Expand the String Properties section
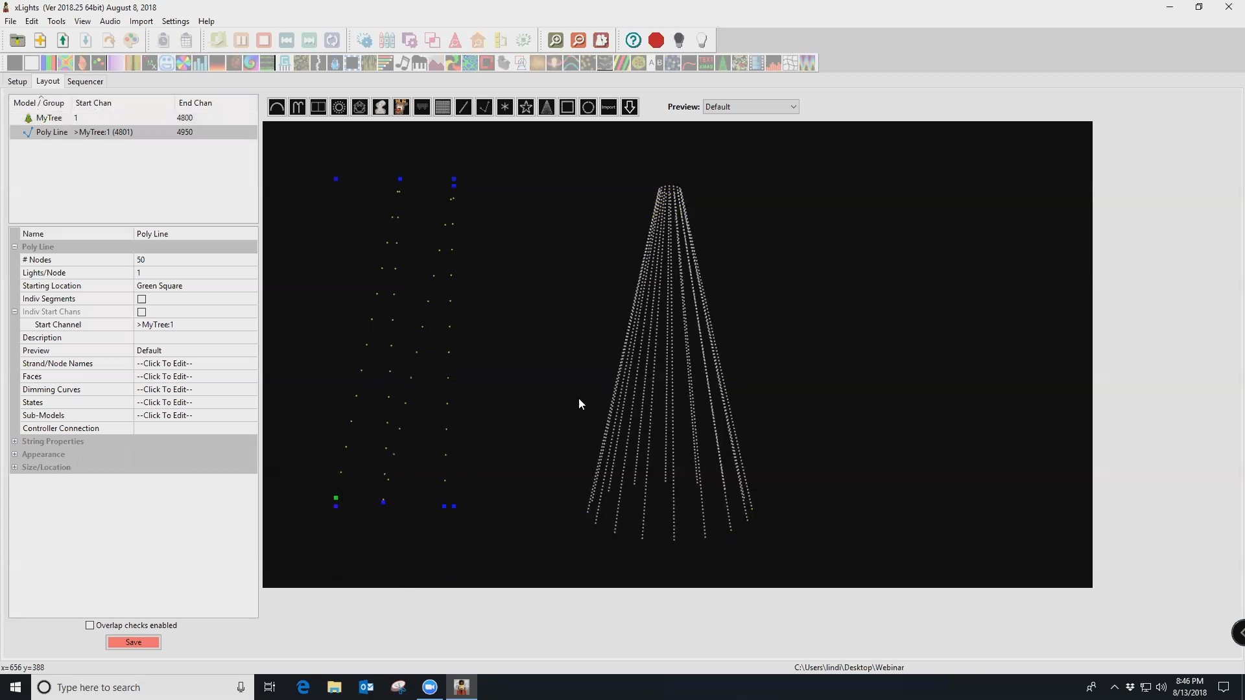 point(15,441)
